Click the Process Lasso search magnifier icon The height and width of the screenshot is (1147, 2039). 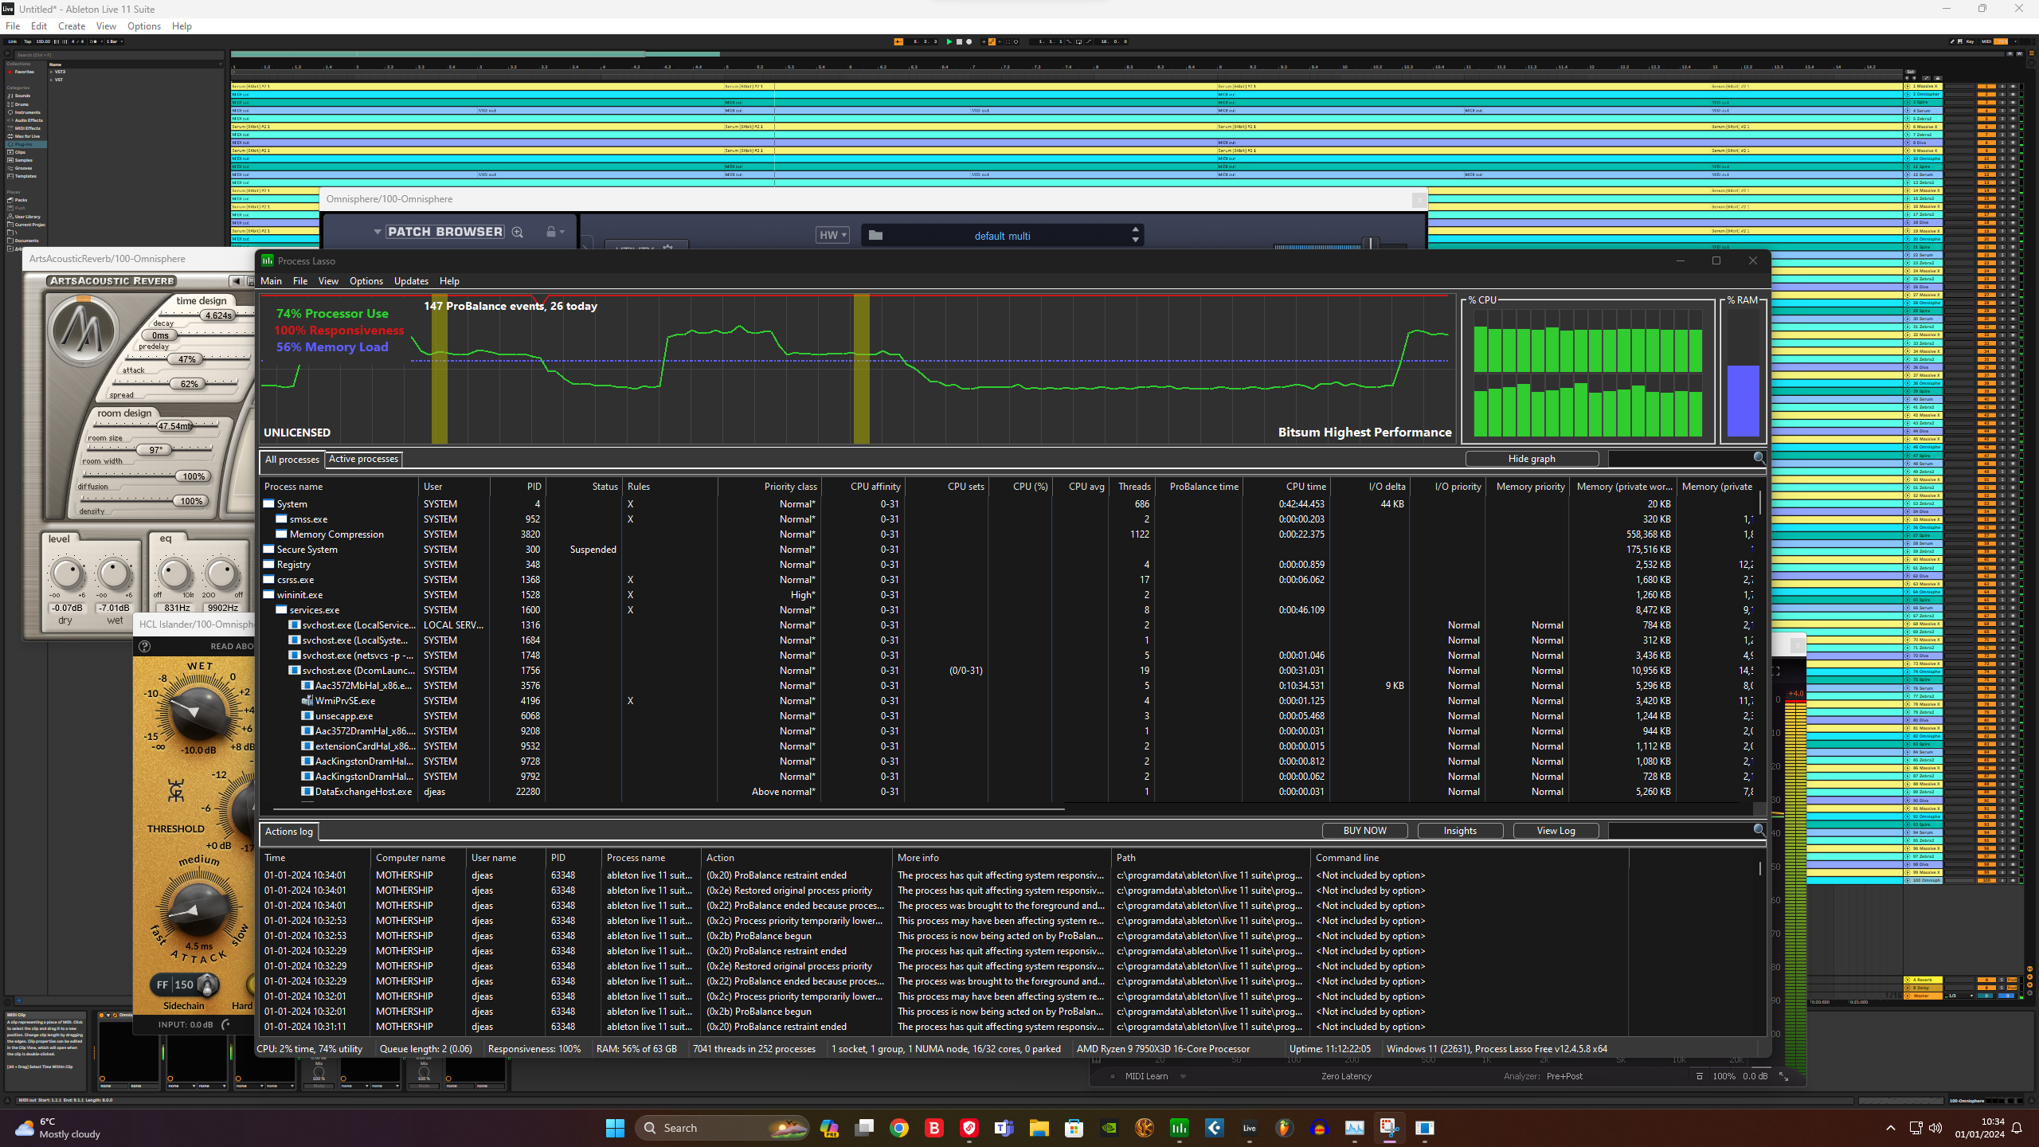point(1759,458)
